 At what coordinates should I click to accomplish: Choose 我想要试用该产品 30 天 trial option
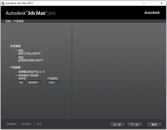coord(16,72)
